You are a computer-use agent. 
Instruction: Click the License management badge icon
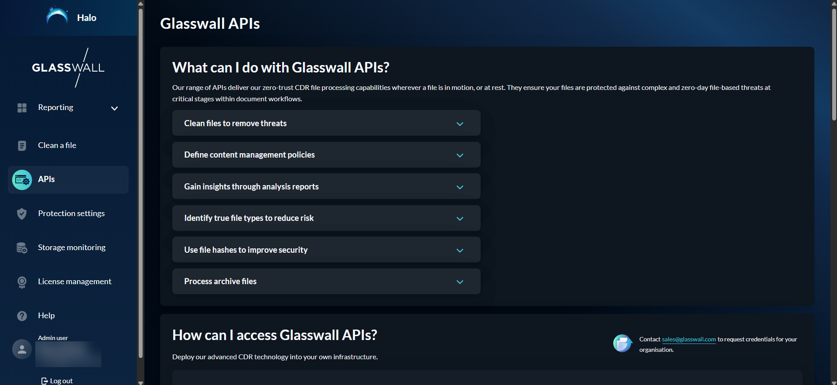(22, 282)
